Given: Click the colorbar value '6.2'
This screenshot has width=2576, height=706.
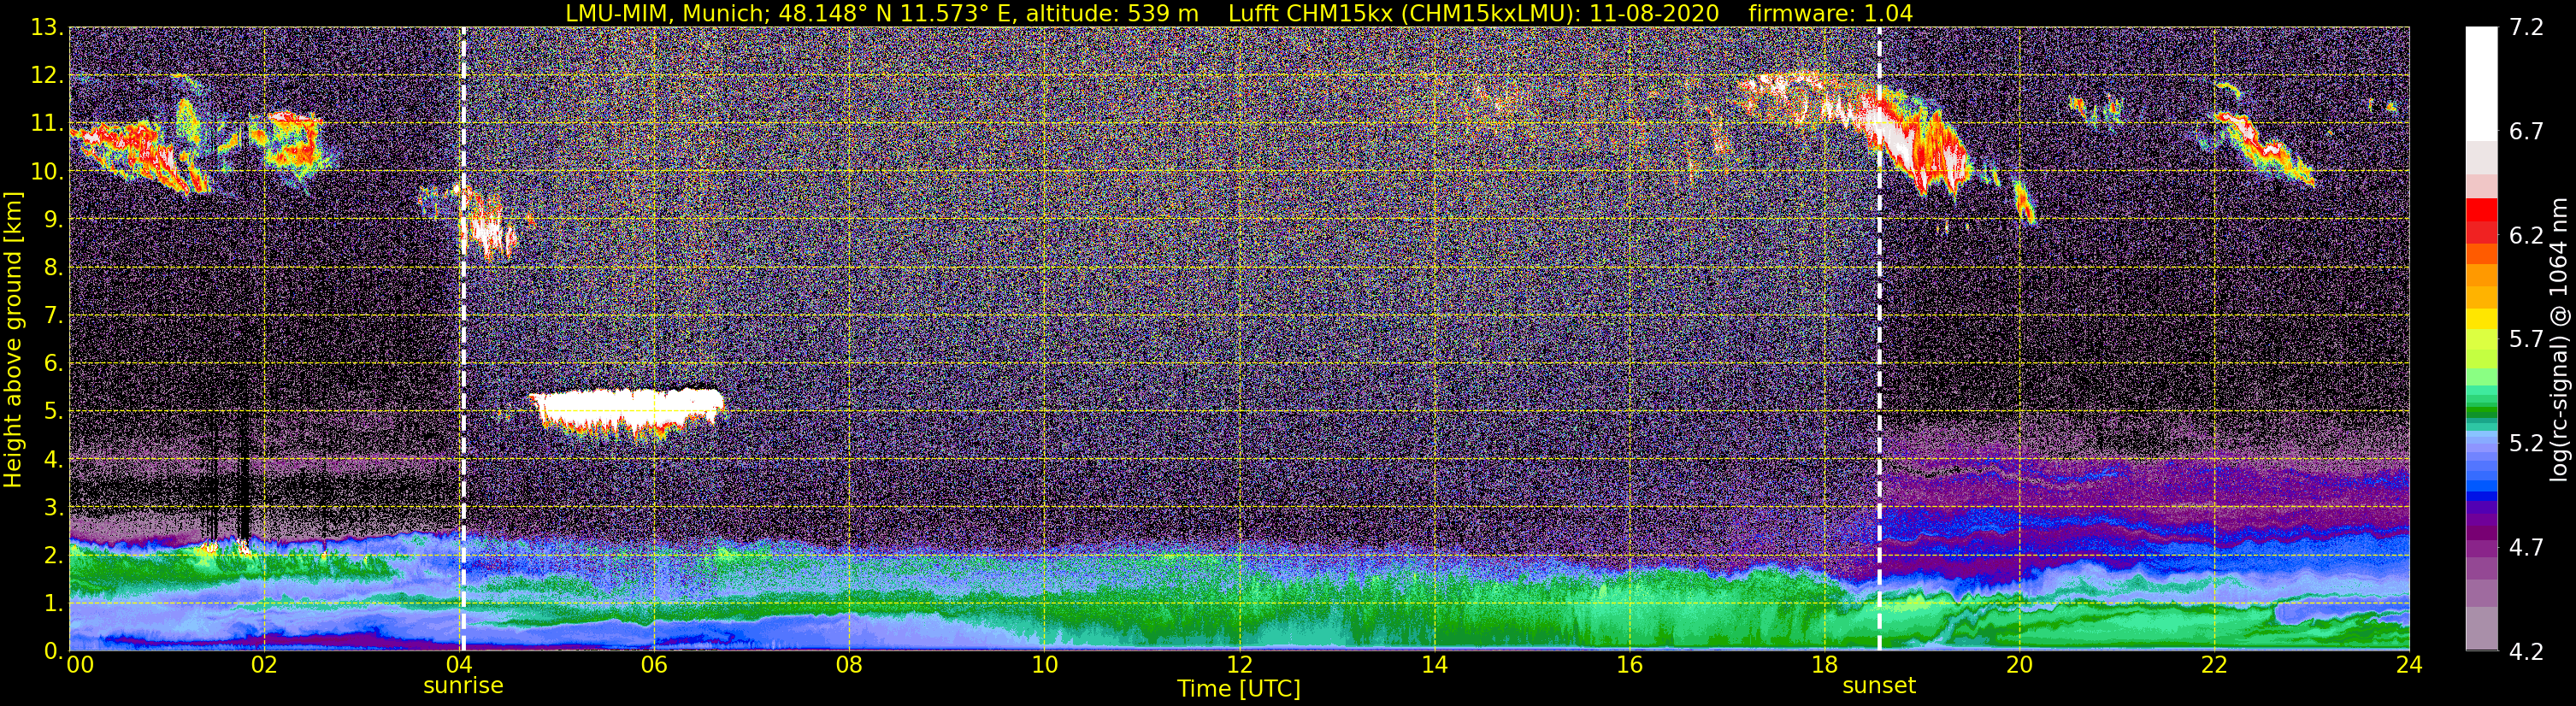Looking at the screenshot, I should [x=2526, y=236].
